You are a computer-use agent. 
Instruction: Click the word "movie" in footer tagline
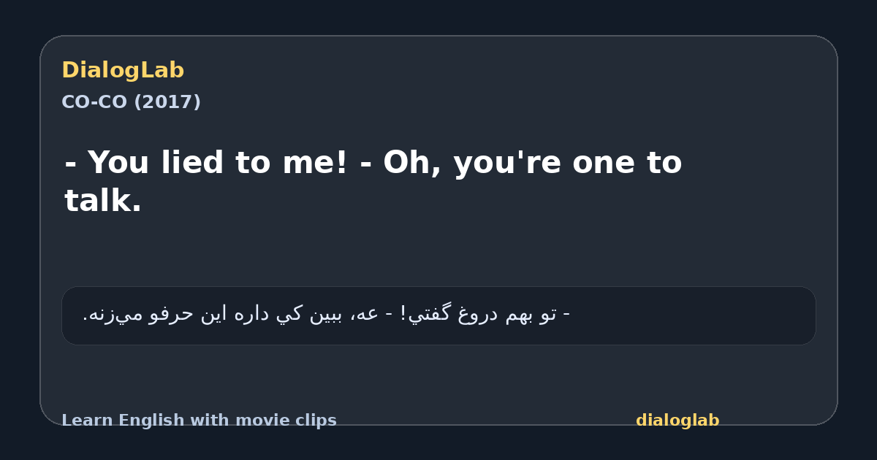pos(279,421)
